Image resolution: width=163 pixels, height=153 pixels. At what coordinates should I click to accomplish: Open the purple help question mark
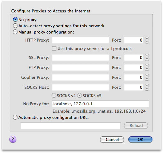coord(13,139)
